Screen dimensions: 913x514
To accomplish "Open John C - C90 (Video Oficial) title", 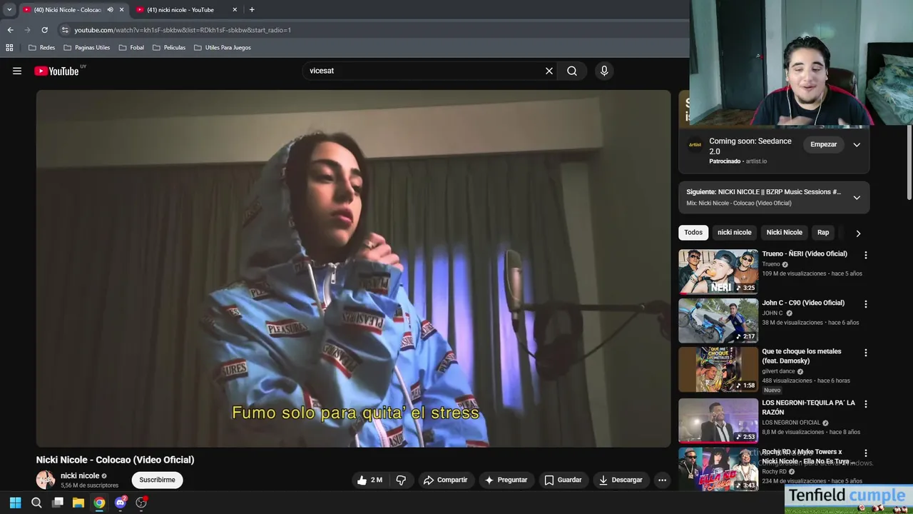I will pyautogui.click(x=803, y=303).
